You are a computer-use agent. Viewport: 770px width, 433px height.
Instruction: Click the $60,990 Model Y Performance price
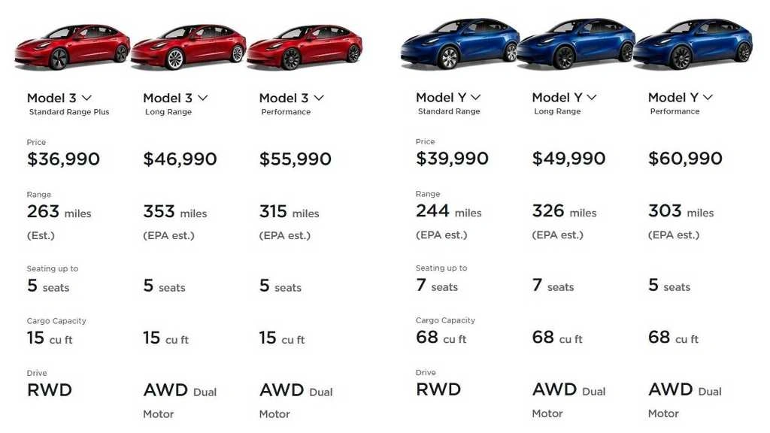(685, 159)
